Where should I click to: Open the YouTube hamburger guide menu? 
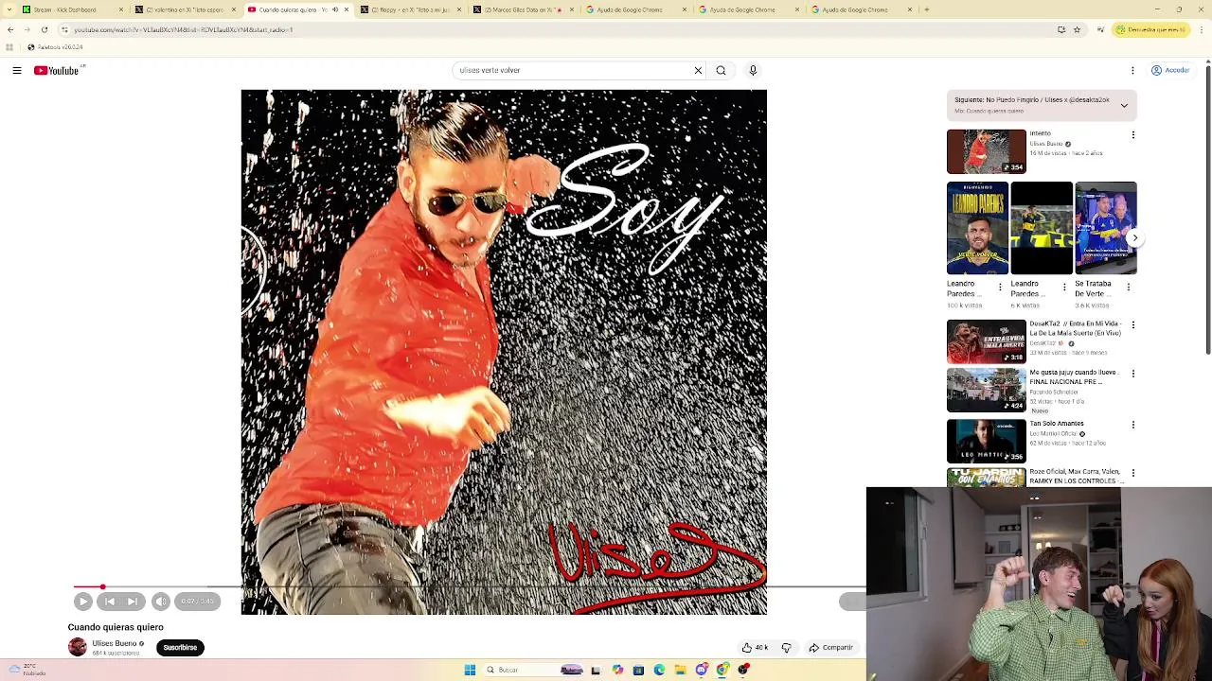point(17,70)
